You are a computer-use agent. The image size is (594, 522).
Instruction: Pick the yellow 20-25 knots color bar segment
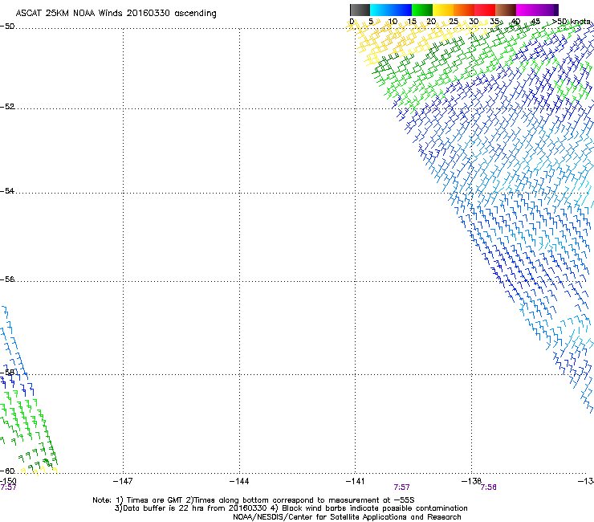click(443, 10)
